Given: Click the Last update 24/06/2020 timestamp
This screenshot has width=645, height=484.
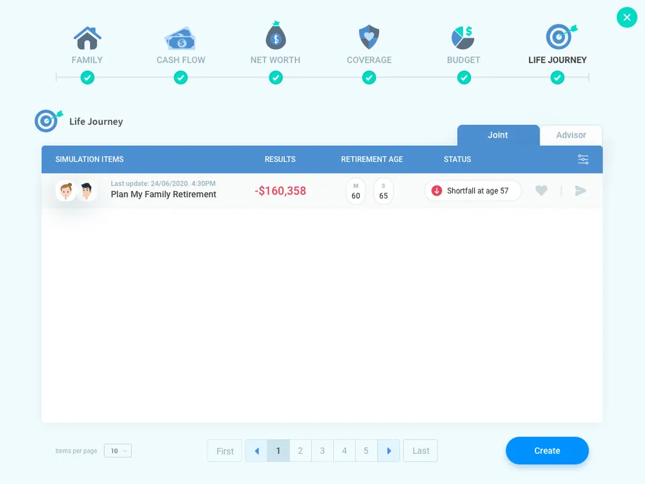Looking at the screenshot, I should (163, 184).
